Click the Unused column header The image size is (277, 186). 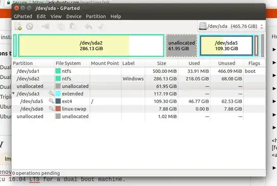coord(227,64)
